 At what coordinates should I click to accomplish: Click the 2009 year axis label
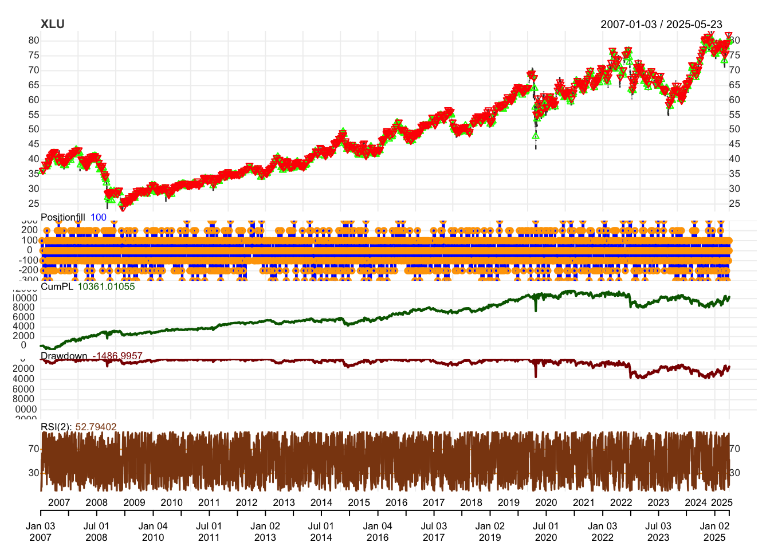click(x=134, y=502)
